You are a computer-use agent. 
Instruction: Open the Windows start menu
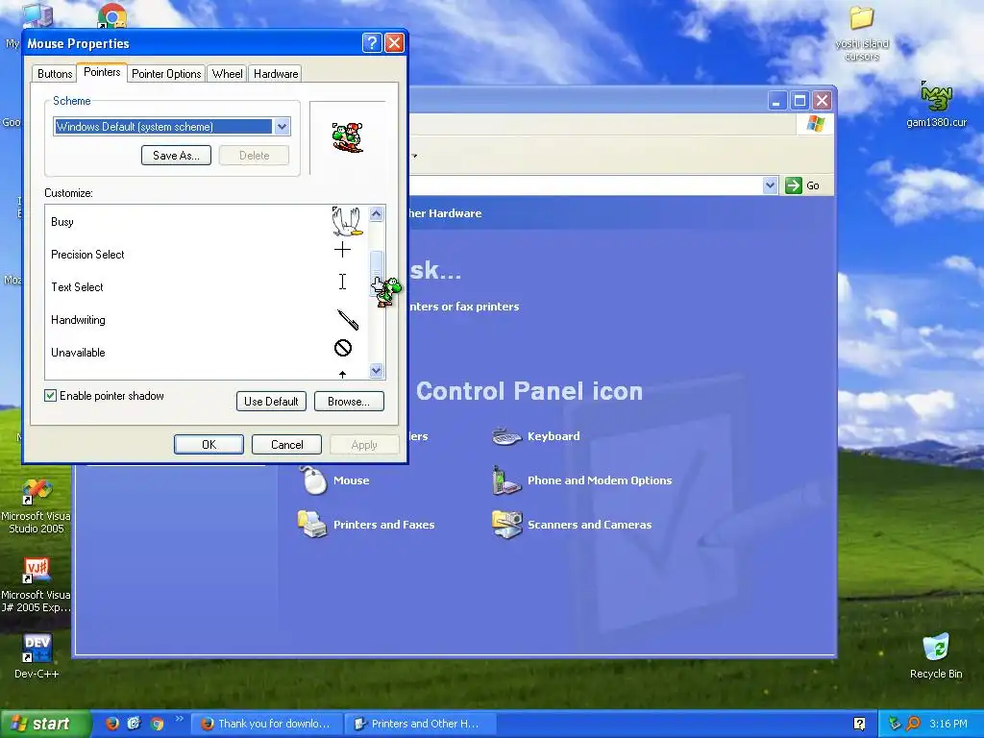tap(45, 724)
